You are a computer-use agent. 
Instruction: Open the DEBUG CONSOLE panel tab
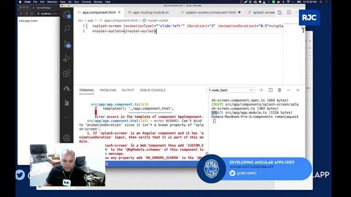152,90
